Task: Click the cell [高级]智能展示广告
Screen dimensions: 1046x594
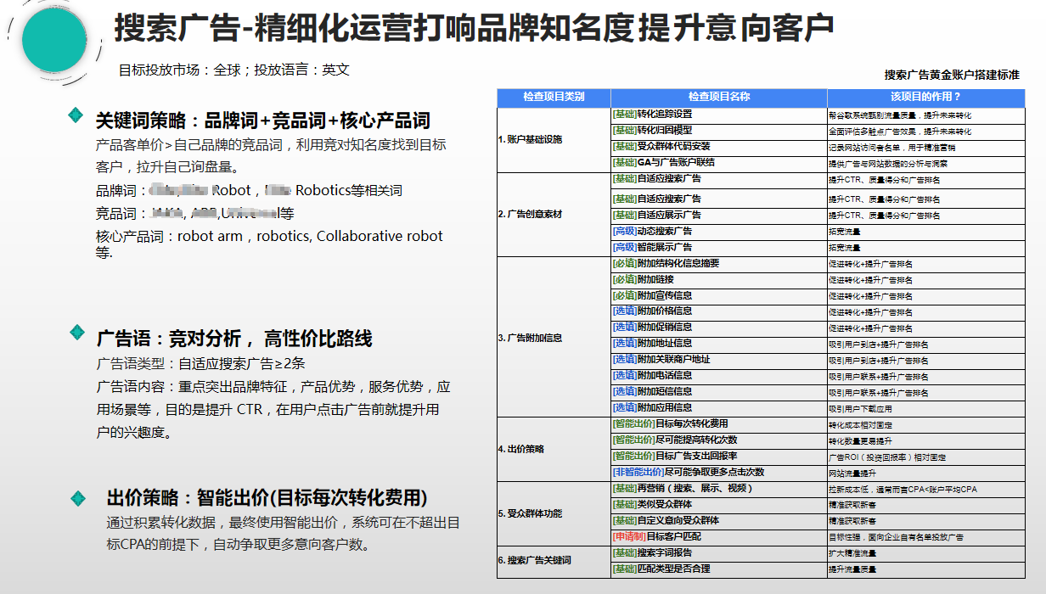Action: tap(719, 248)
